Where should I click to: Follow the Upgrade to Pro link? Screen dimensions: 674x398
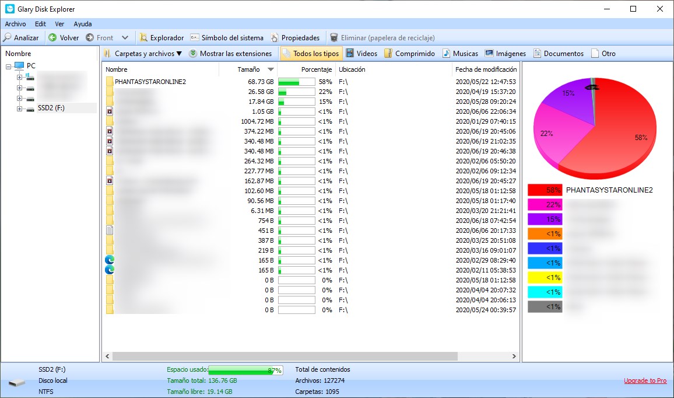click(x=645, y=380)
